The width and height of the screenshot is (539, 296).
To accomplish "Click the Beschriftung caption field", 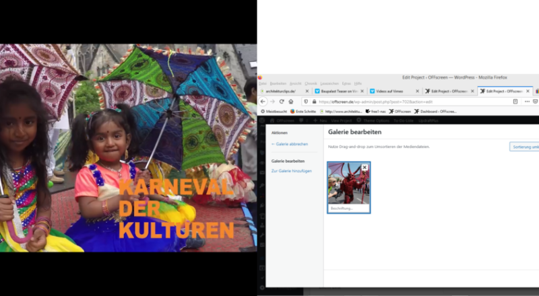I will point(348,209).
